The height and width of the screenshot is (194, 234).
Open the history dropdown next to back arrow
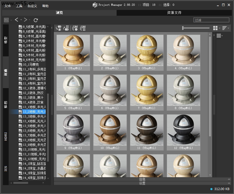21,20
